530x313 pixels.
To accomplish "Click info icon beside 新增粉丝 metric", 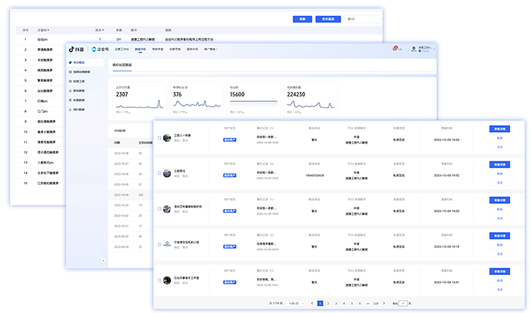I will [x=187, y=87].
